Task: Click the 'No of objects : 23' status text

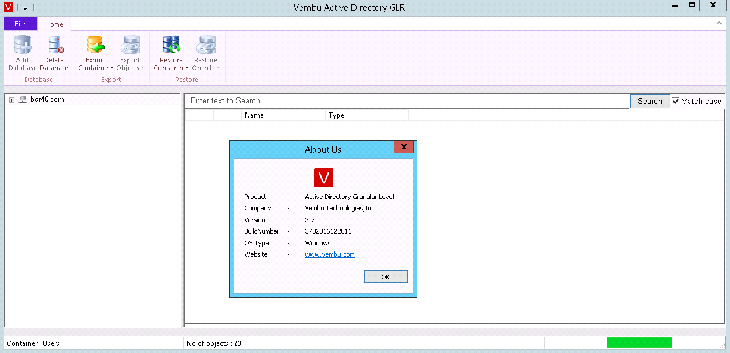Action: (214, 343)
